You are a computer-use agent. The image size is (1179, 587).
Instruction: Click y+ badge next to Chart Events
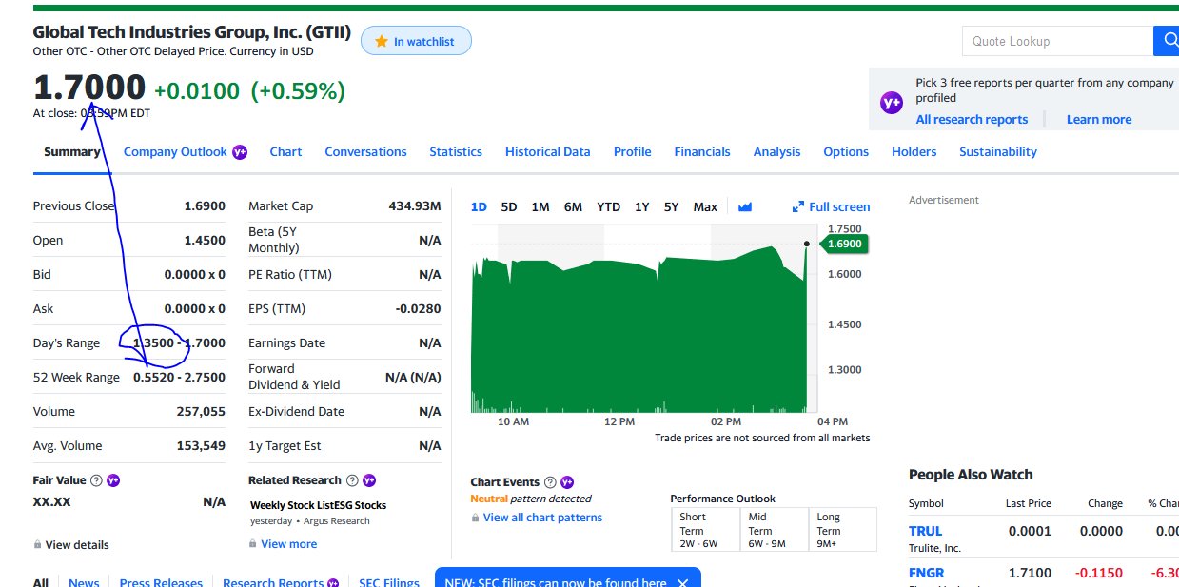click(567, 482)
